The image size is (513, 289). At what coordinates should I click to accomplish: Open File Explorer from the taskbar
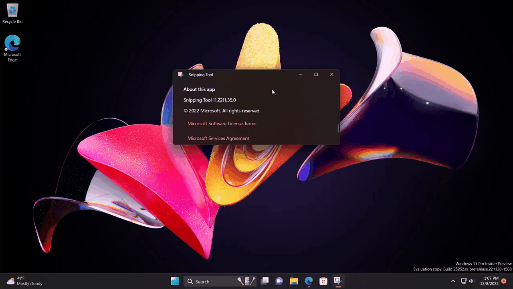294,281
